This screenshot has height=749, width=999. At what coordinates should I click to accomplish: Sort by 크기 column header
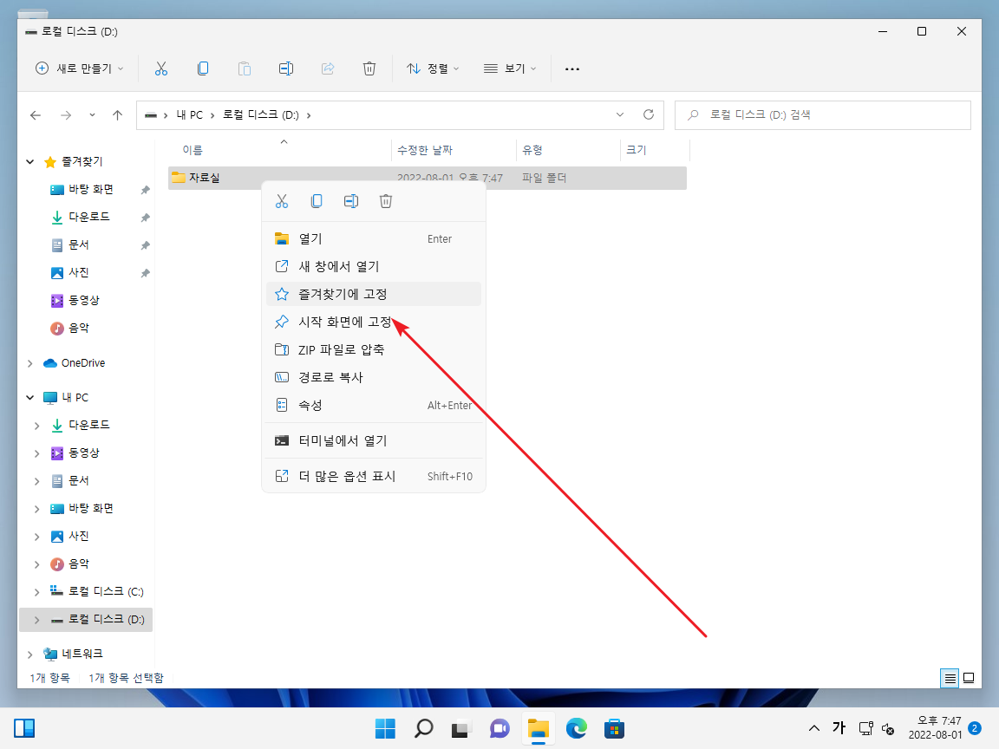coord(655,150)
